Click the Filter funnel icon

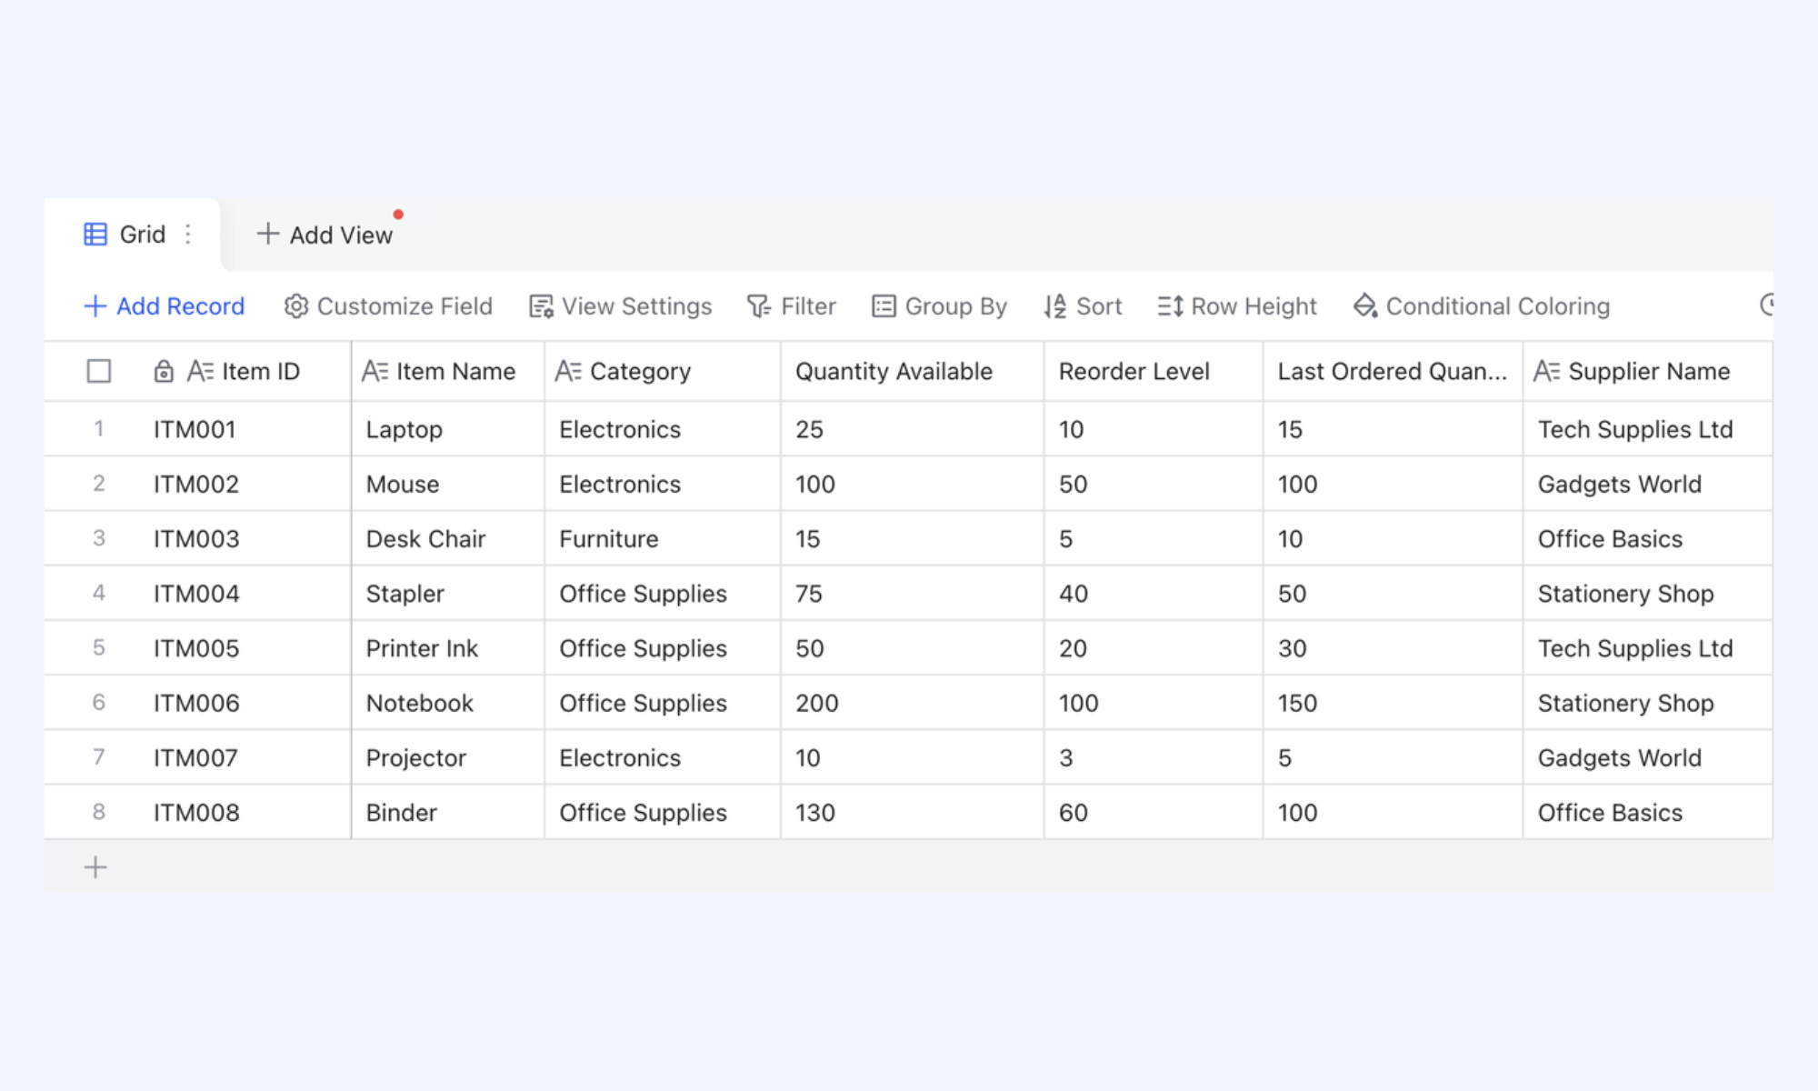click(x=759, y=306)
